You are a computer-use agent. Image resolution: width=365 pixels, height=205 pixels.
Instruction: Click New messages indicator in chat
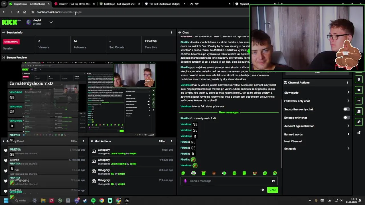(229, 112)
